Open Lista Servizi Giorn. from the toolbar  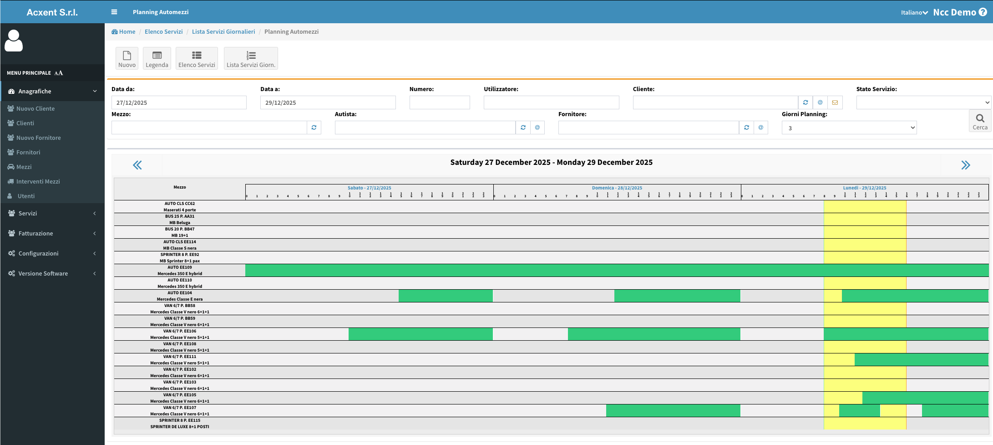(251, 58)
